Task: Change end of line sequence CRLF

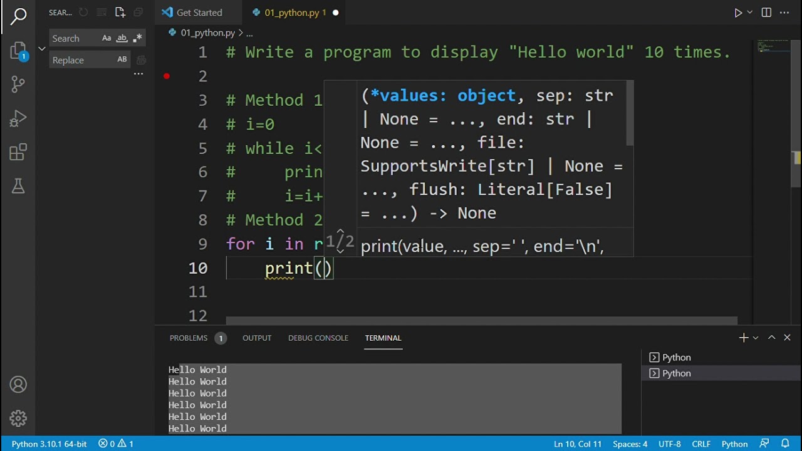Action: tap(701, 443)
